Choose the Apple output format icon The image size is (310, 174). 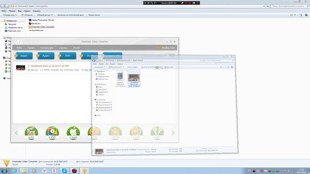[73, 133]
